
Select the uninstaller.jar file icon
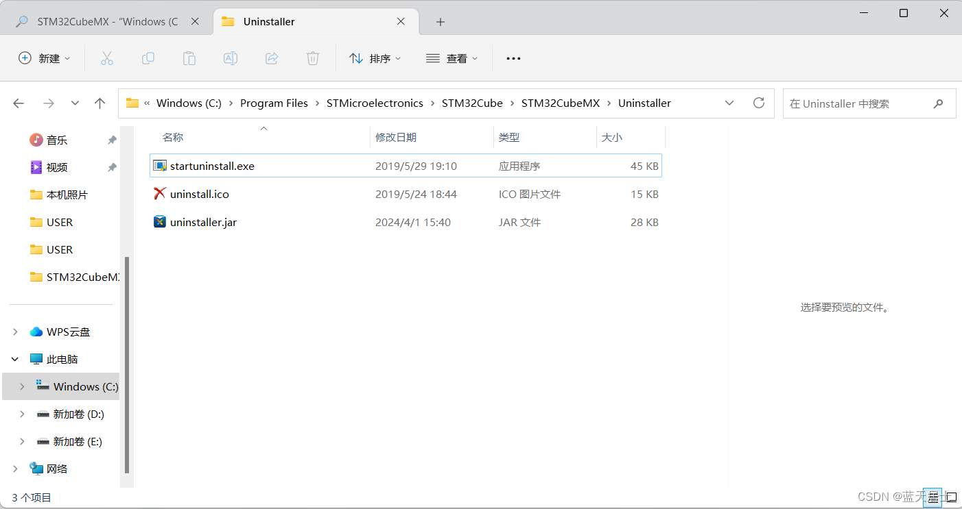click(x=160, y=222)
